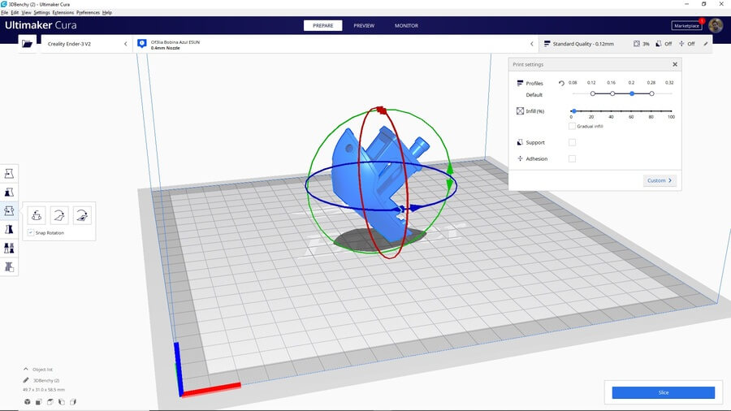This screenshot has height=411, width=731.
Task: Click the edit pencil in print settings bar
Action: point(705,44)
